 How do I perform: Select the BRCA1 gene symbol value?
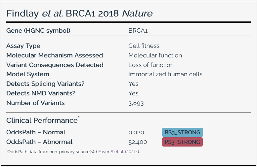138,31
